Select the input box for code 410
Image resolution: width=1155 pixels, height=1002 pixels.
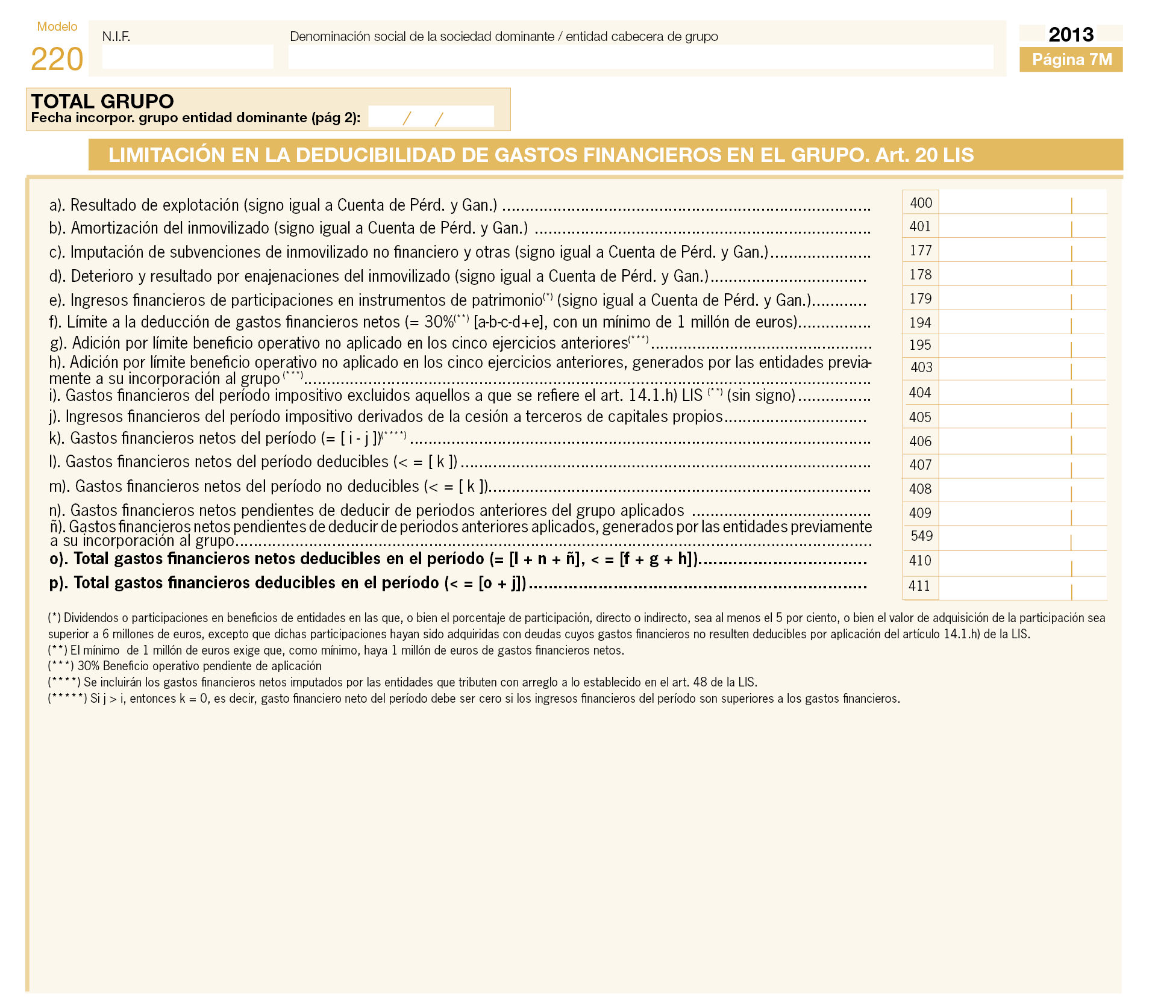1022,563
